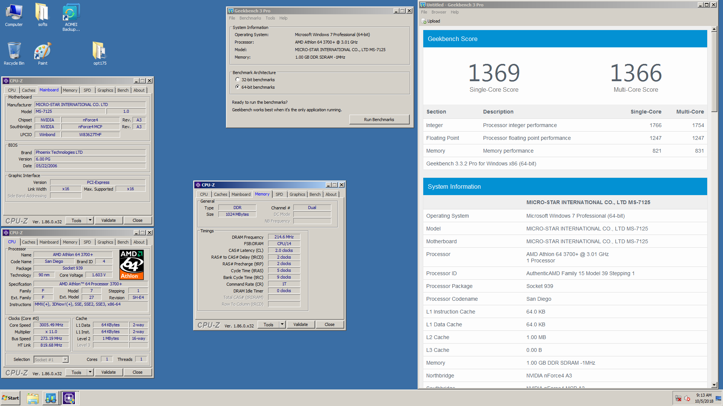
Task: Launch AOMEI Backupper desktop shortcut
Action: (x=71, y=17)
